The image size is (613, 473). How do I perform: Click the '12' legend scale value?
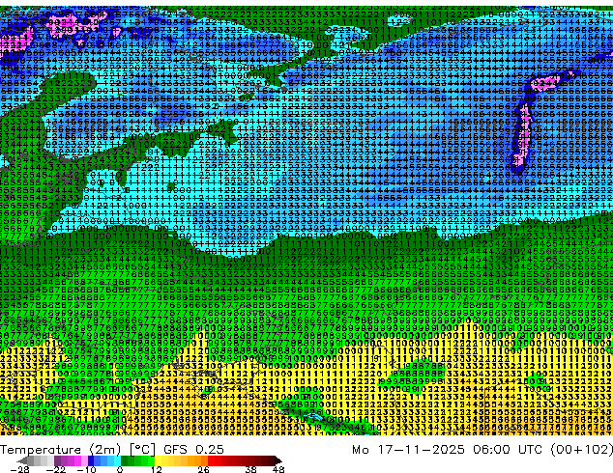157,469
